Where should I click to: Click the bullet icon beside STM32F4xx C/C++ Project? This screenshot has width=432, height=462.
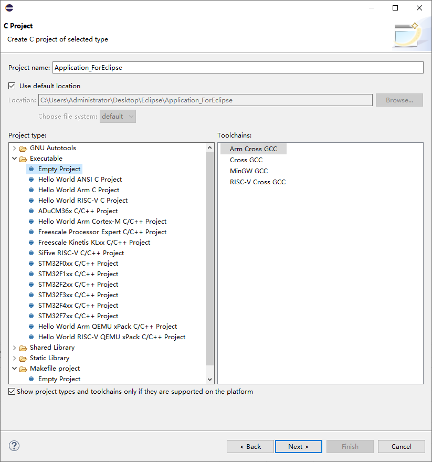point(31,305)
